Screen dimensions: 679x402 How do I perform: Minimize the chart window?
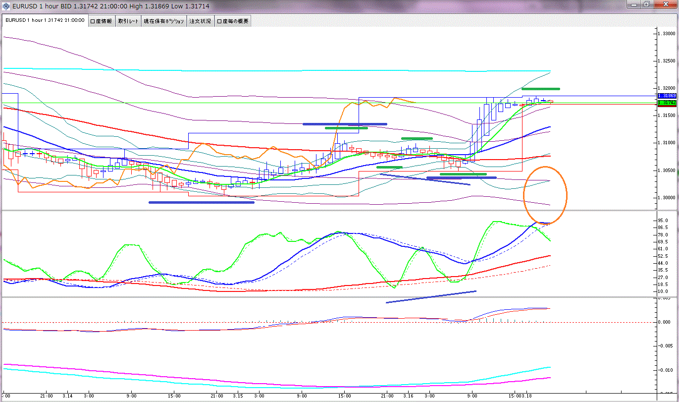[x=635, y=4]
